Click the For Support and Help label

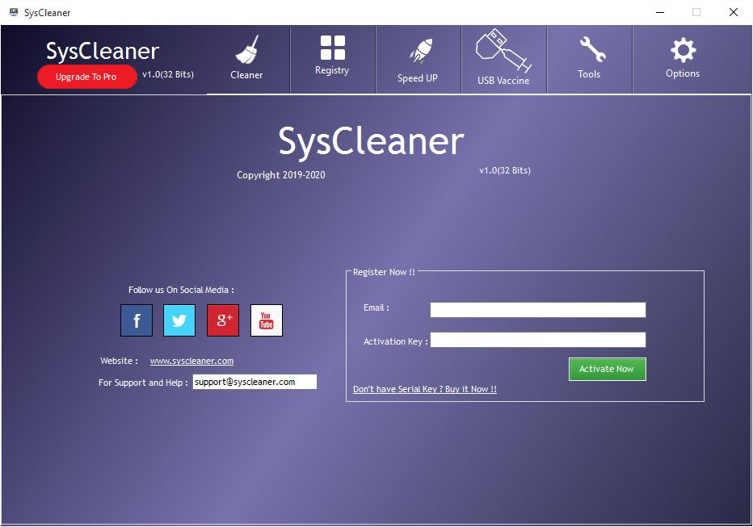[x=143, y=383]
